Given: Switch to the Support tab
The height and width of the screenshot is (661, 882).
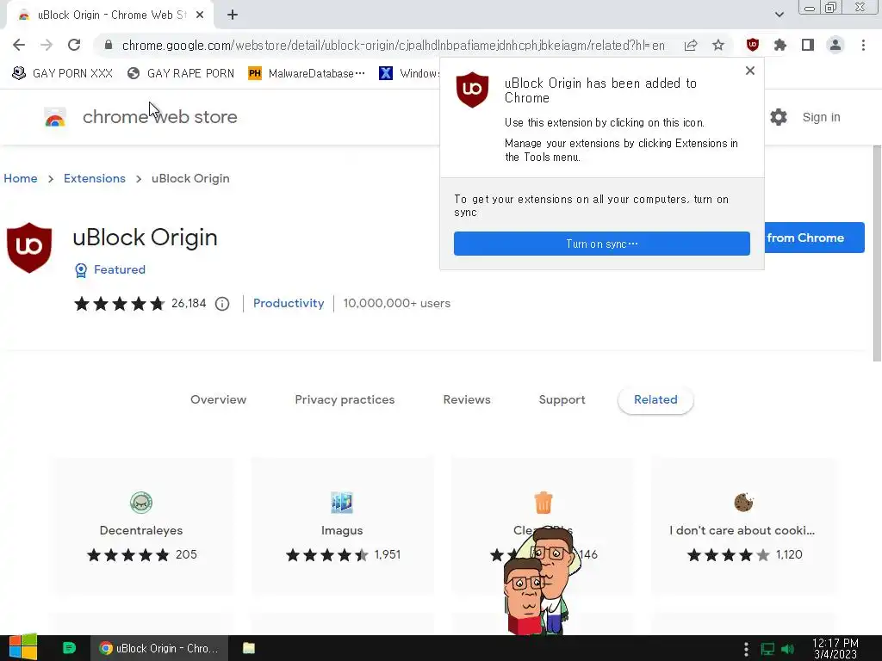Looking at the screenshot, I should coord(562,399).
